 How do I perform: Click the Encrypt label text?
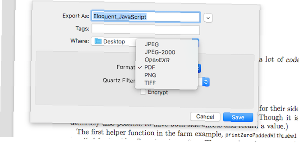pyautogui.click(x=158, y=92)
